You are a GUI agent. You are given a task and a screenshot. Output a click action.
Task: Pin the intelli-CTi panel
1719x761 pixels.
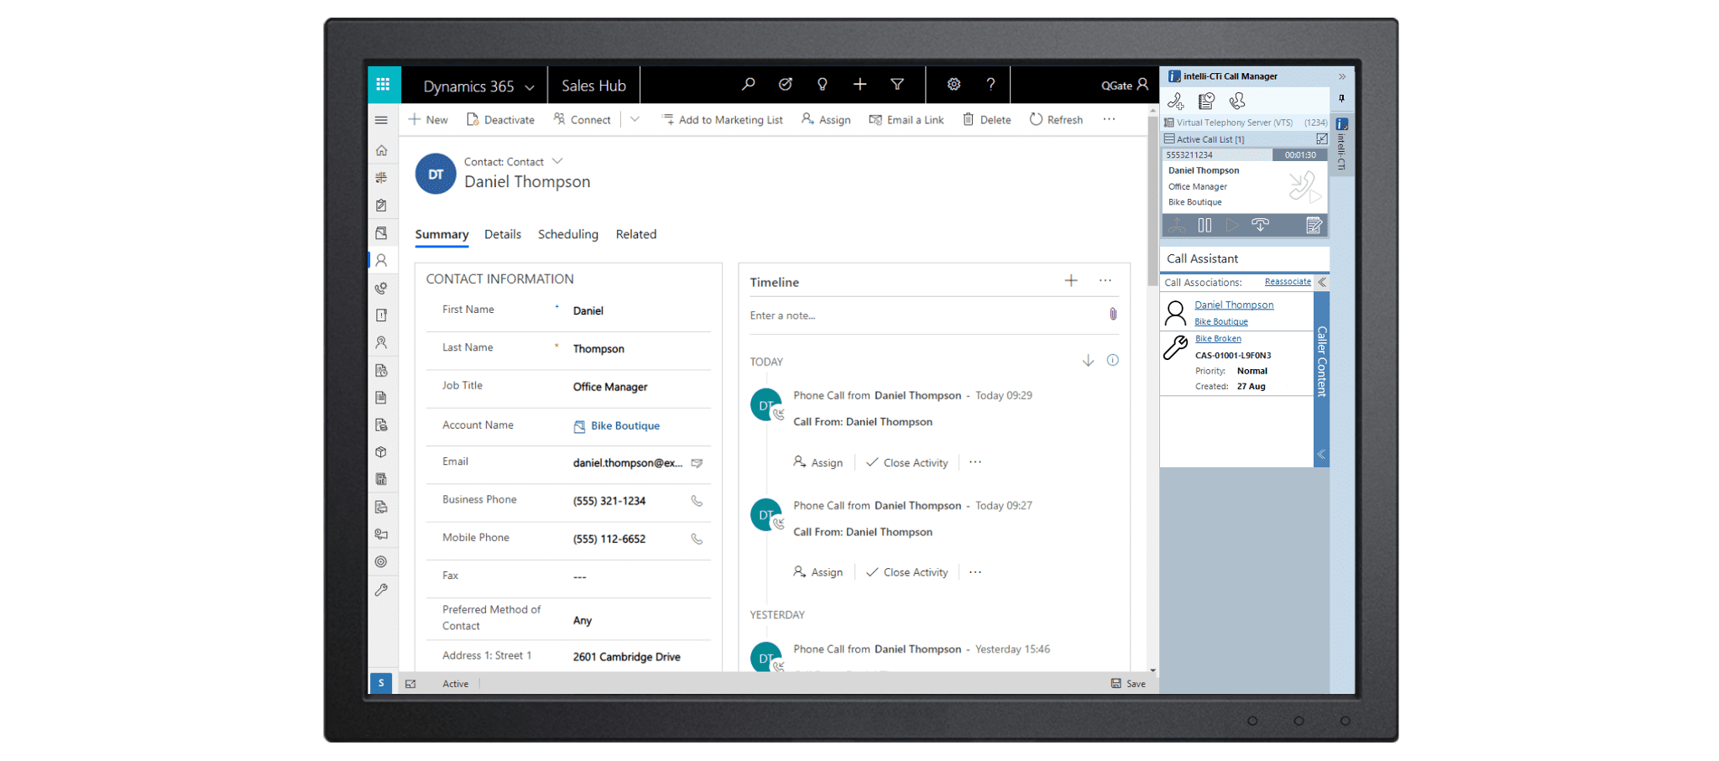coord(1341,98)
